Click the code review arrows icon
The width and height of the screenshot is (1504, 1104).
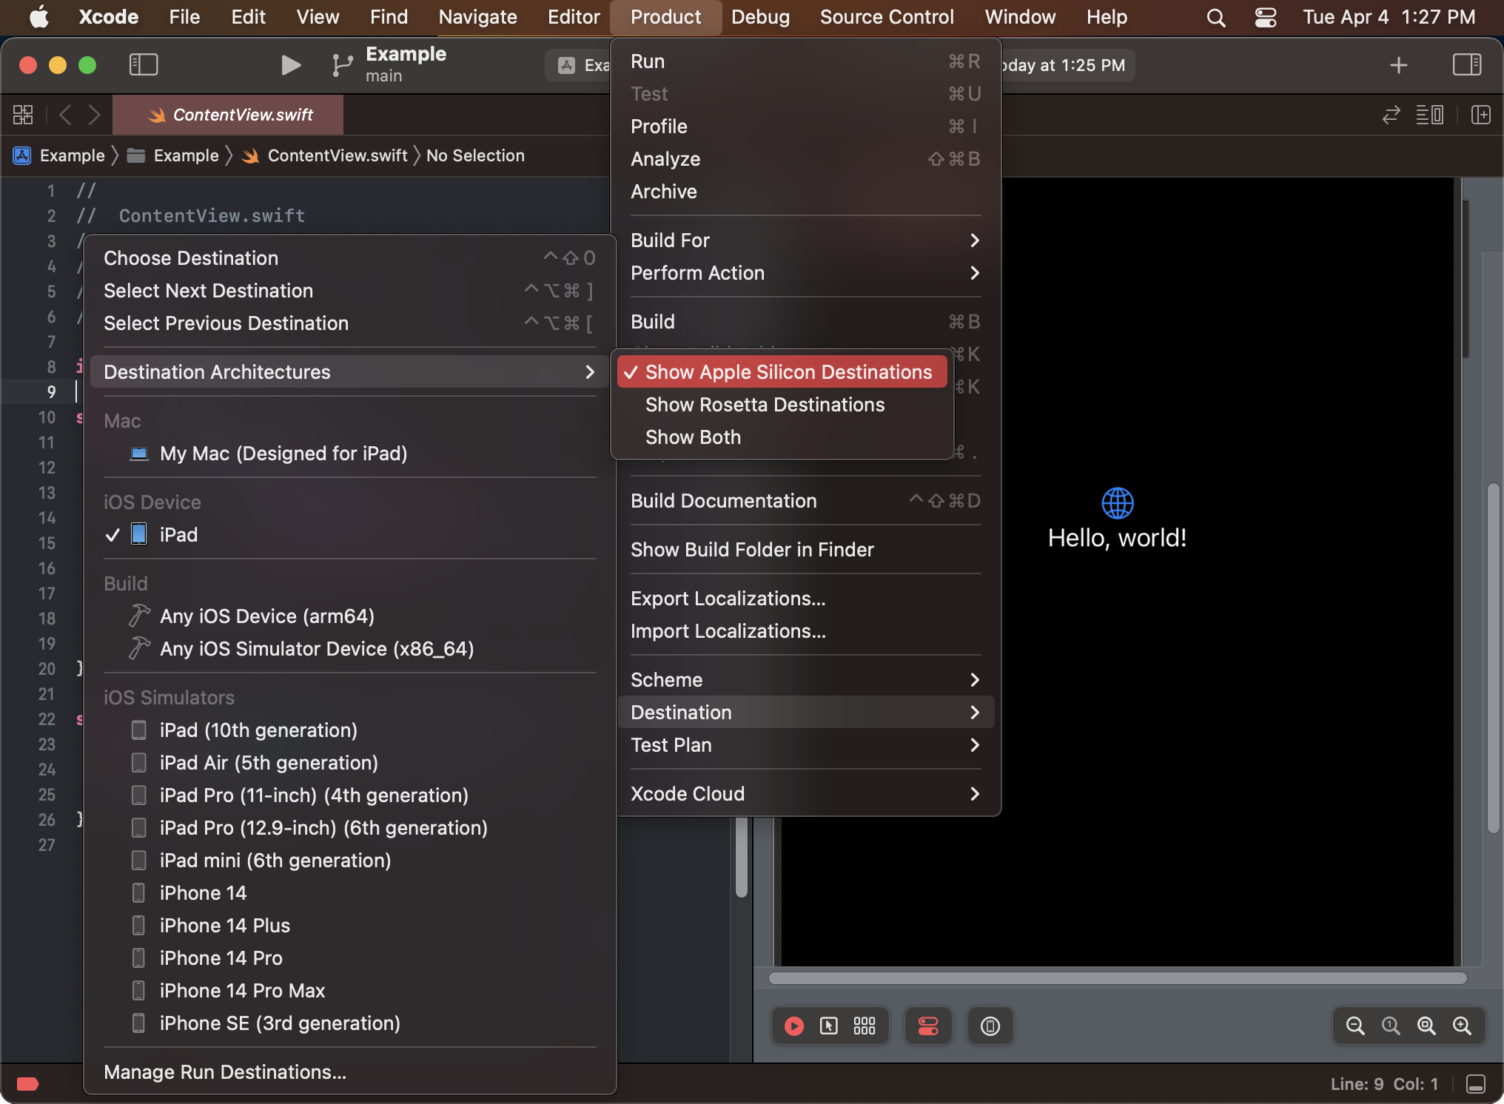click(1391, 115)
